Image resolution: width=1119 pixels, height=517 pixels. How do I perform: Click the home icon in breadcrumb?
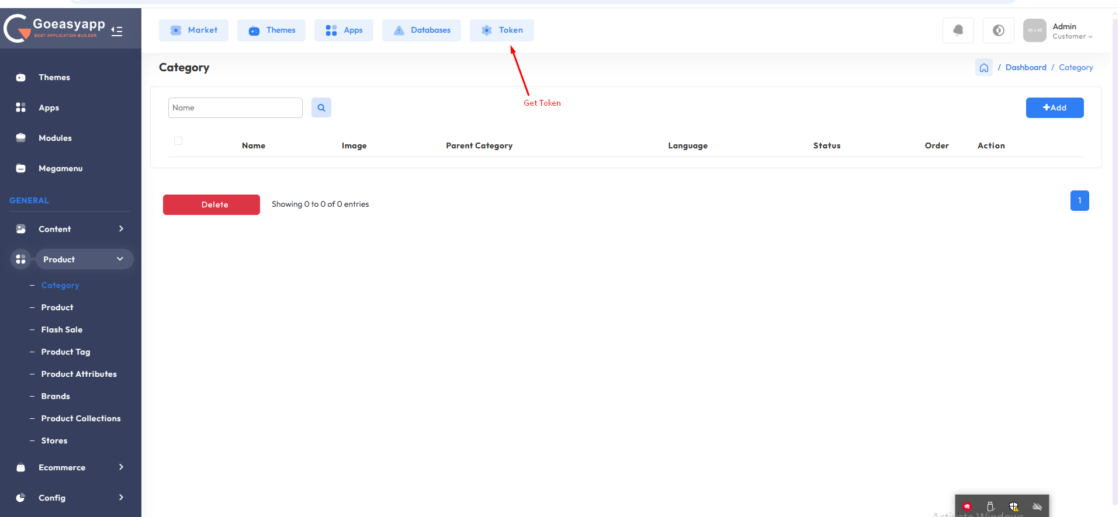click(x=983, y=68)
